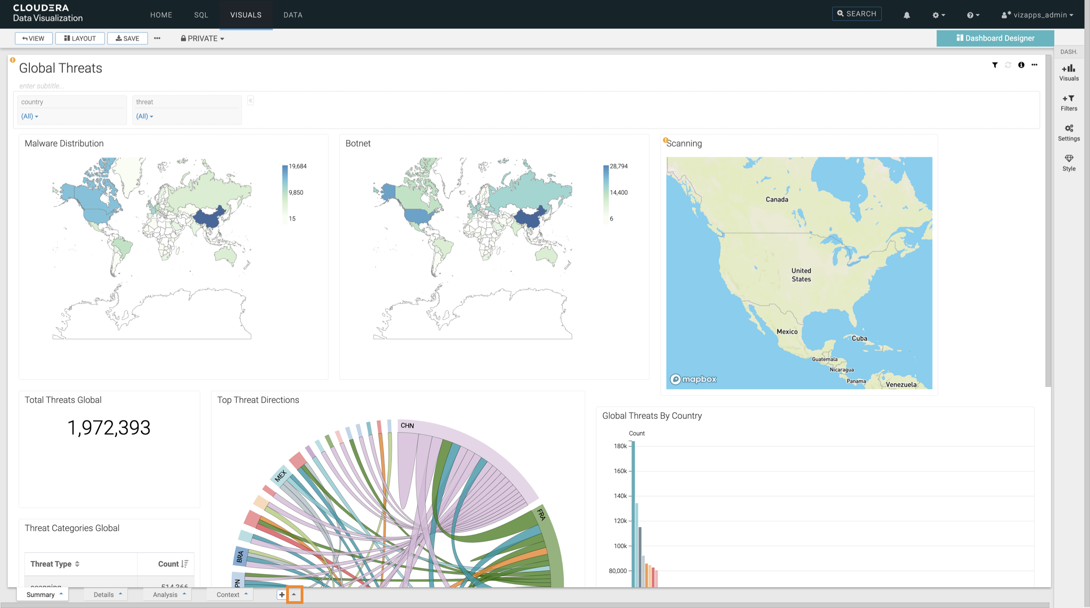Click the LAYOUT button

click(x=80, y=39)
